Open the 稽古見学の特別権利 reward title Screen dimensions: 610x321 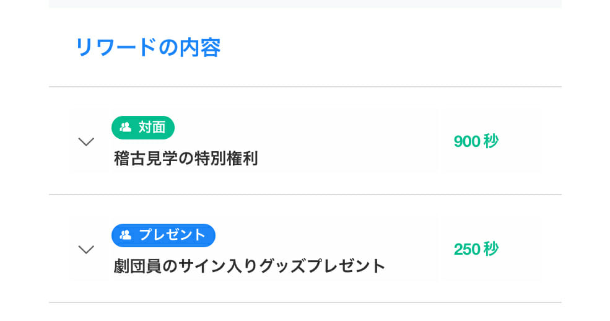[x=186, y=159]
